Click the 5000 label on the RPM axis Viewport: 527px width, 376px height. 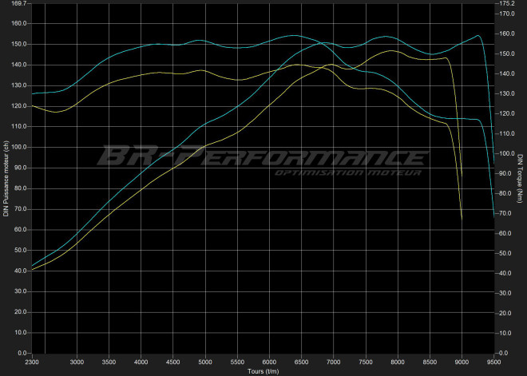tap(206, 362)
